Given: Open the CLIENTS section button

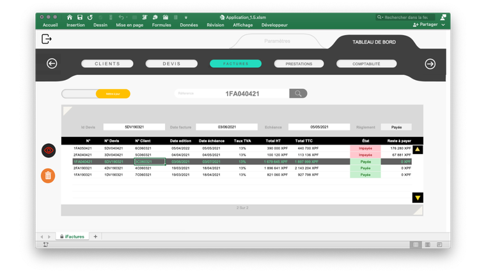Looking at the screenshot, I should coord(107,63).
